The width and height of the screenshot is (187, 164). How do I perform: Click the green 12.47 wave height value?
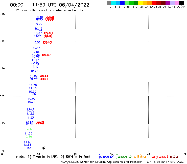tap(29, 129)
